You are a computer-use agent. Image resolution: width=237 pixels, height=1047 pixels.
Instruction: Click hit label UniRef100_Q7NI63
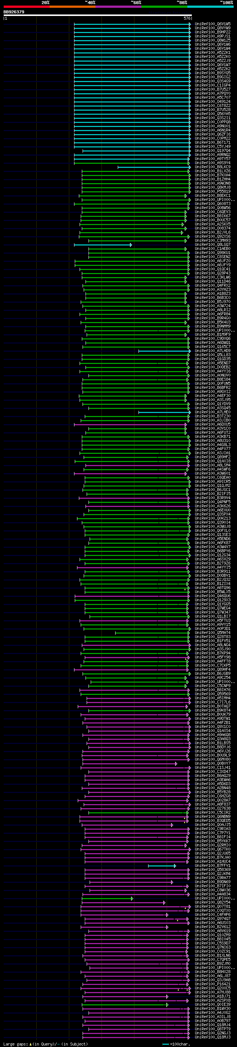tap(213, 947)
